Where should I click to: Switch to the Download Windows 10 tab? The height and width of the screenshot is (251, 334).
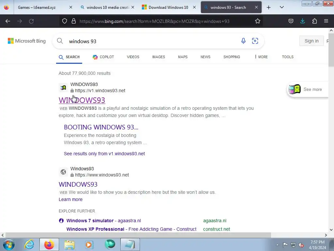tap(168, 8)
